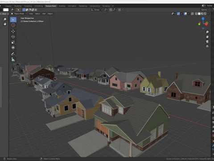The image size is (214, 161).
Task: Activate the 3D Cursor tool
Action: click(13, 25)
